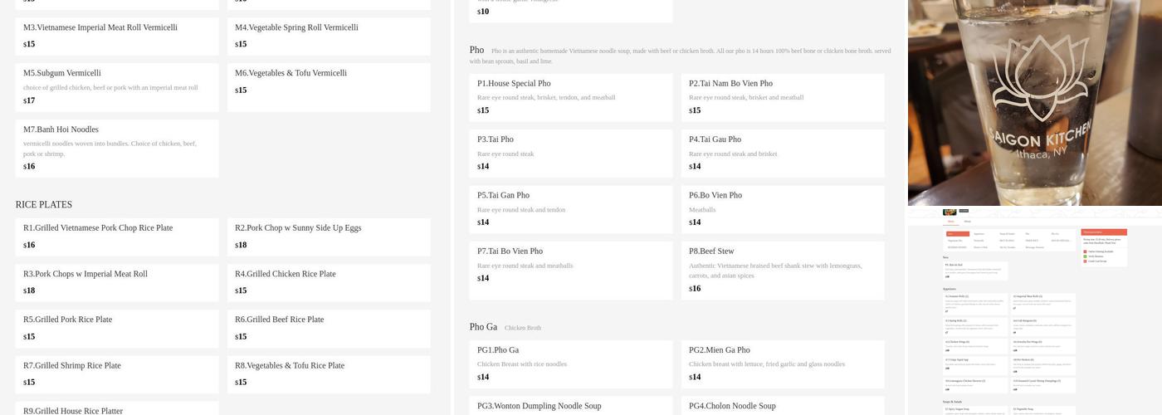Select P5.Tai Gan Pho
Viewport: 1162px width, 415px height.
click(570, 209)
